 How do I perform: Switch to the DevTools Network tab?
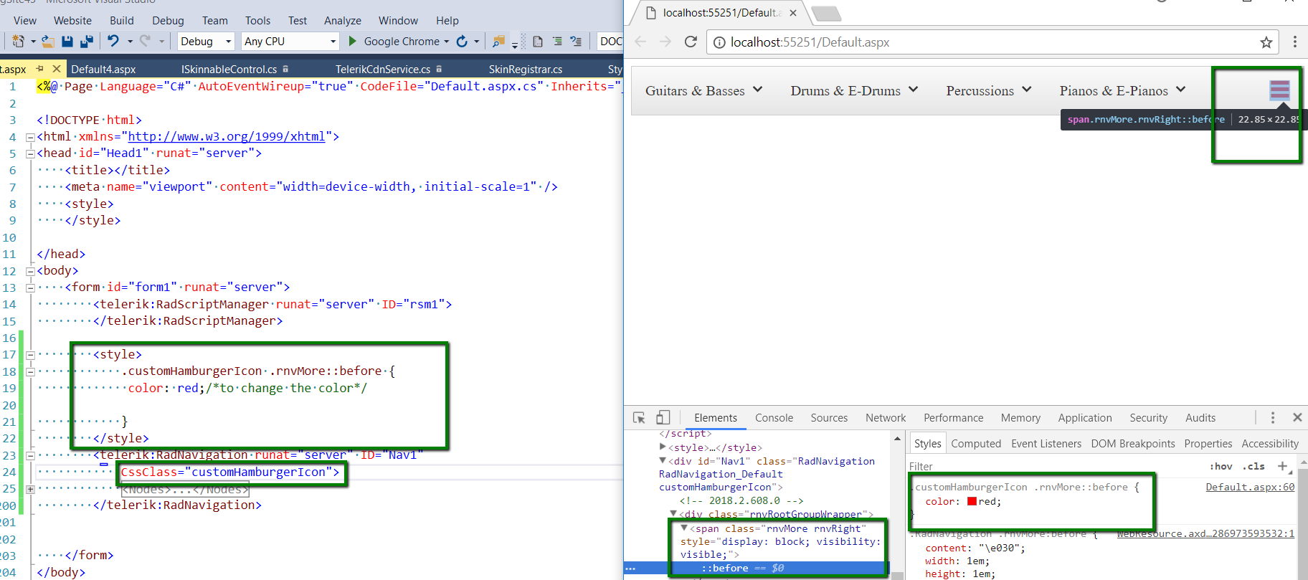[886, 418]
